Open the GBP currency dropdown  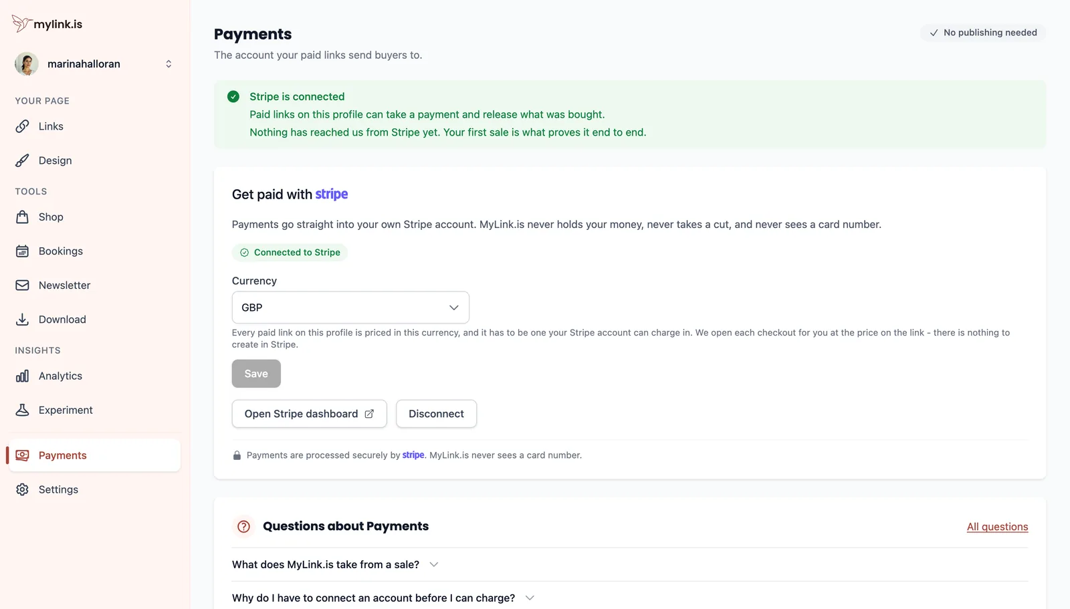pyautogui.click(x=350, y=308)
